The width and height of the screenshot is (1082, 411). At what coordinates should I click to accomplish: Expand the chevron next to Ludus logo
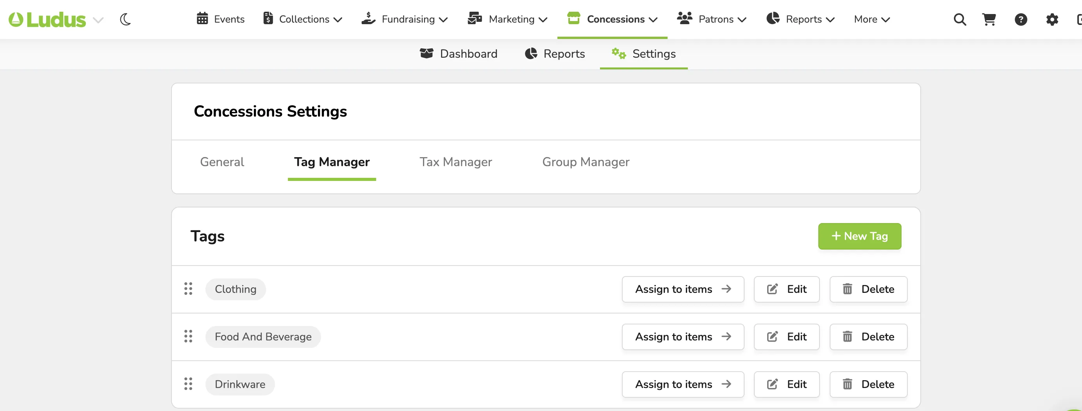point(98,20)
